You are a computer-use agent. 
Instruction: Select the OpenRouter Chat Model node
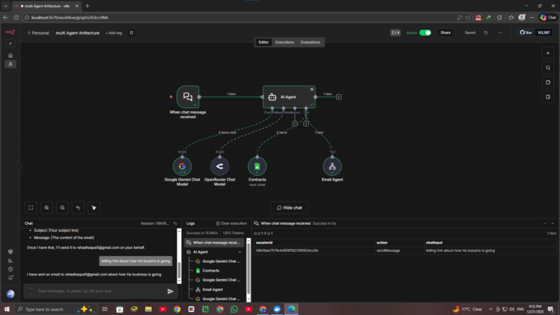219,166
